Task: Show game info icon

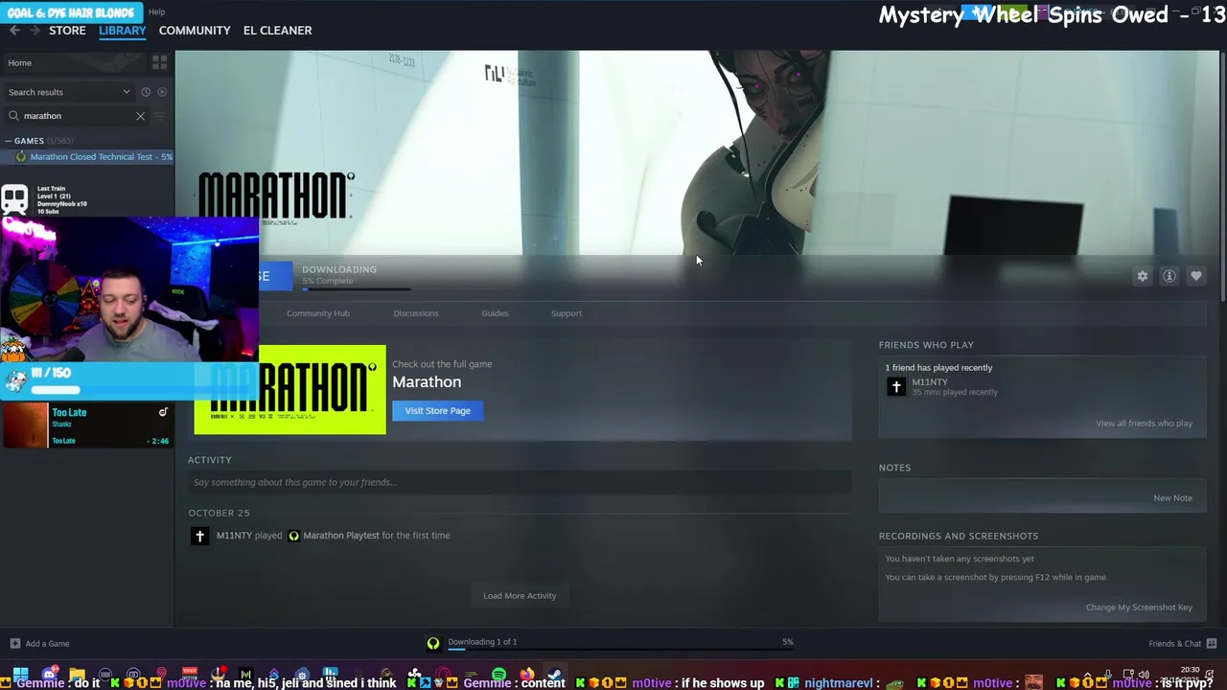Action: [1169, 276]
